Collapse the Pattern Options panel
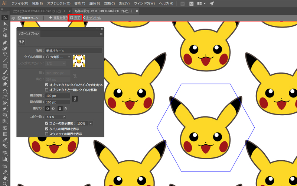This screenshot has width=297, height=186. pyautogui.click(x=97, y=29)
